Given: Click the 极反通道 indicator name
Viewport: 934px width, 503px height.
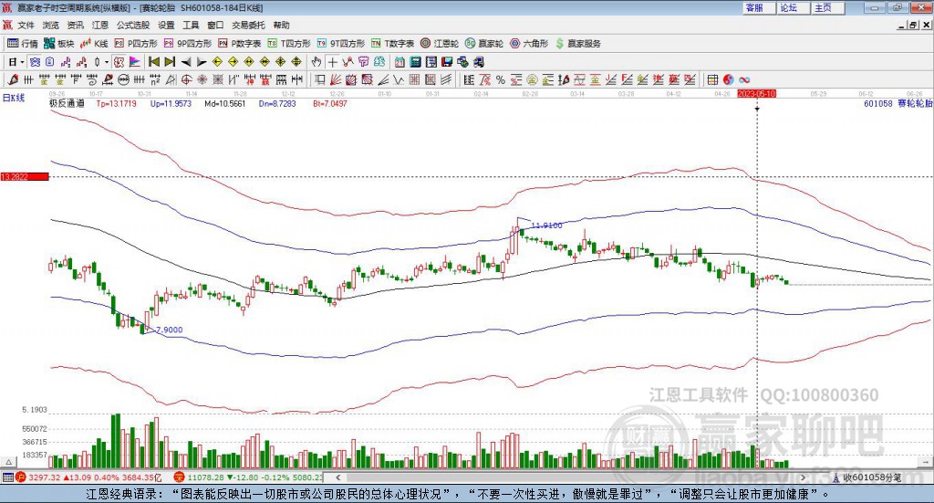Looking at the screenshot, I should [x=67, y=103].
